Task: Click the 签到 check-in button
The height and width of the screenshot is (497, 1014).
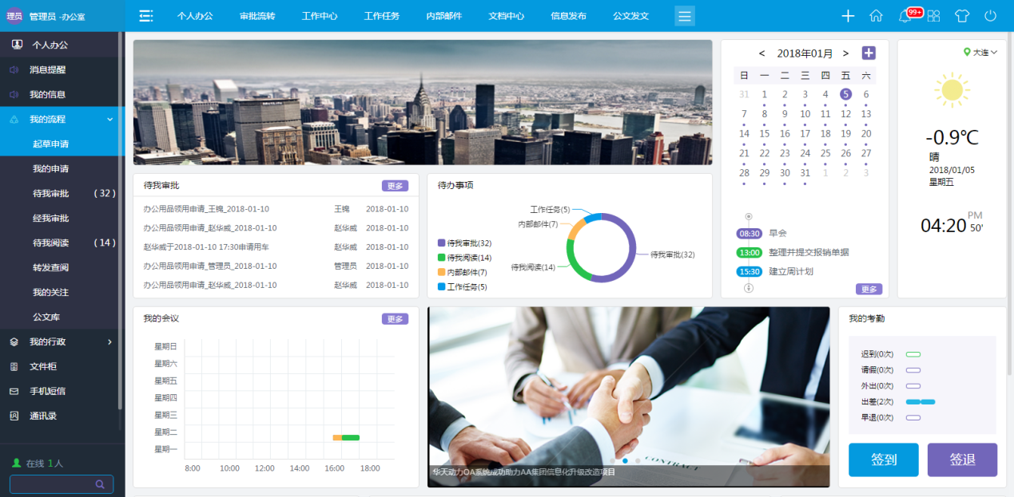Action: (883, 460)
